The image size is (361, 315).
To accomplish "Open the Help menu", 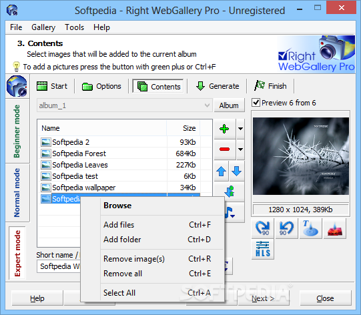I will (101, 27).
